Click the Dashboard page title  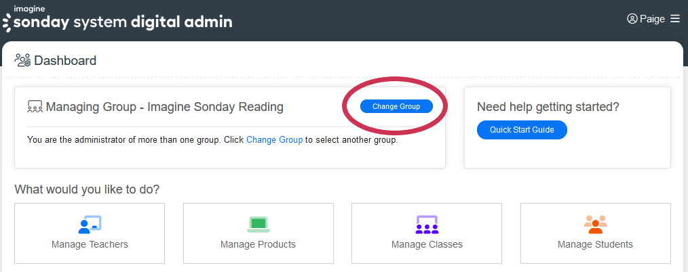click(65, 61)
